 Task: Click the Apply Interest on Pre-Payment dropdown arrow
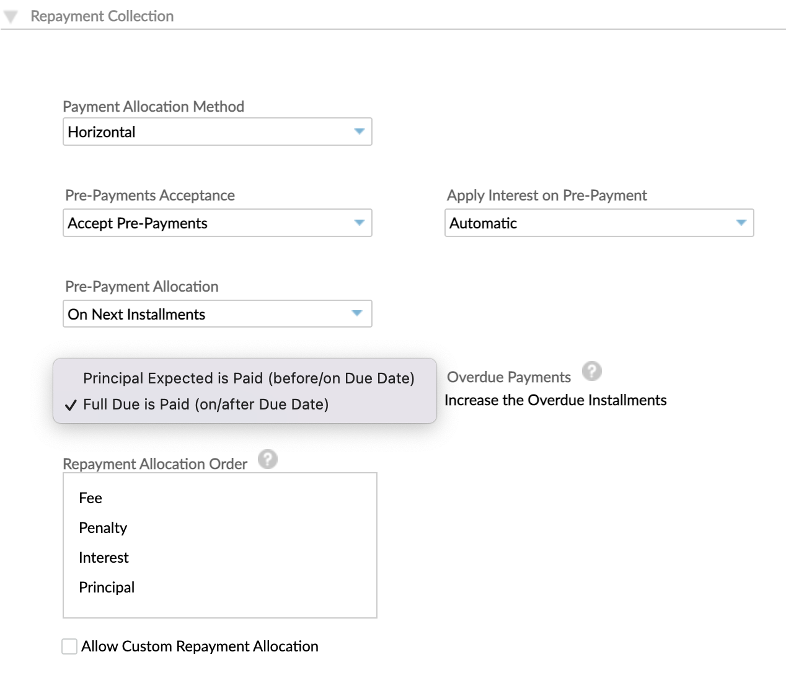click(x=742, y=223)
